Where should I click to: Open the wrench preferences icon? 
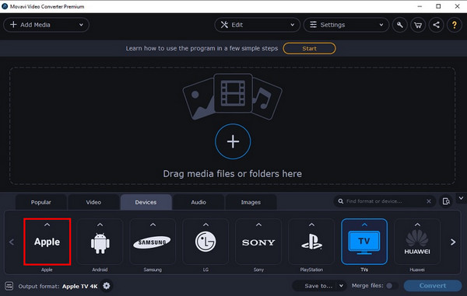400,25
